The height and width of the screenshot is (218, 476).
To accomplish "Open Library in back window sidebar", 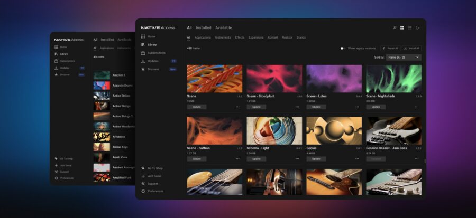I will [x=61, y=54].
